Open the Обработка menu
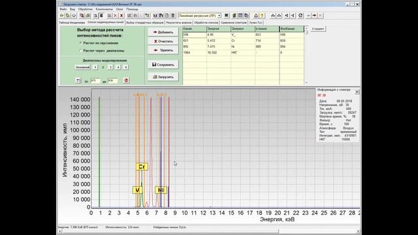The width and height of the screenshot is (418, 235). [x=85, y=9]
